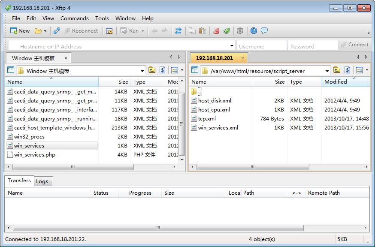Launch Xshell red swirl icon
The width and height of the screenshot is (375, 247).
click(216, 31)
